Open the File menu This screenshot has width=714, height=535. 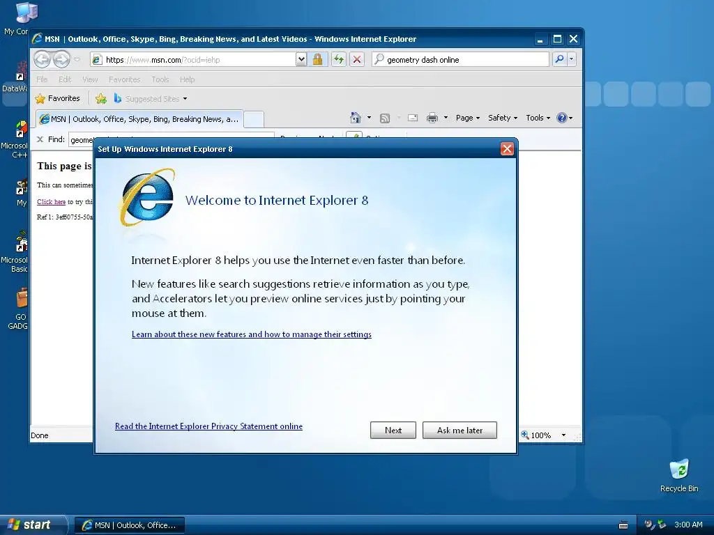coord(42,79)
